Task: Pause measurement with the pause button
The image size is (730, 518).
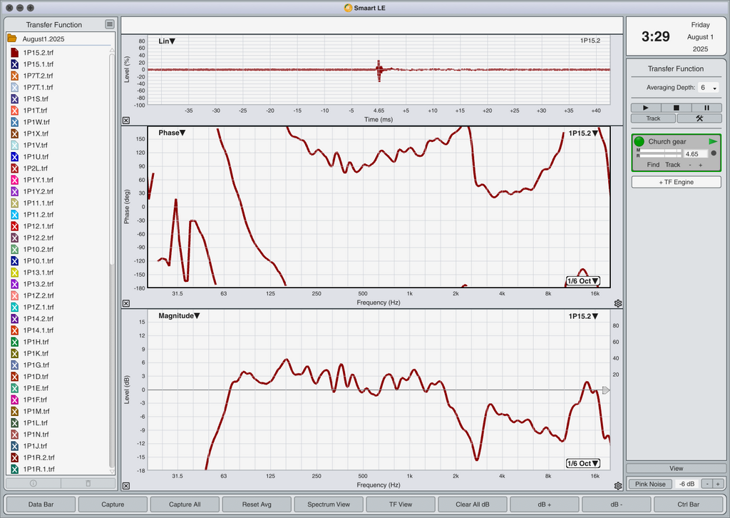Action: coord(706,108)
